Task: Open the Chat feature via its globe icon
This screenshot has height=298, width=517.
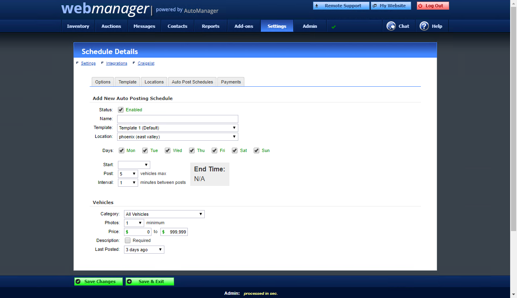Action: tap(391, 26)
